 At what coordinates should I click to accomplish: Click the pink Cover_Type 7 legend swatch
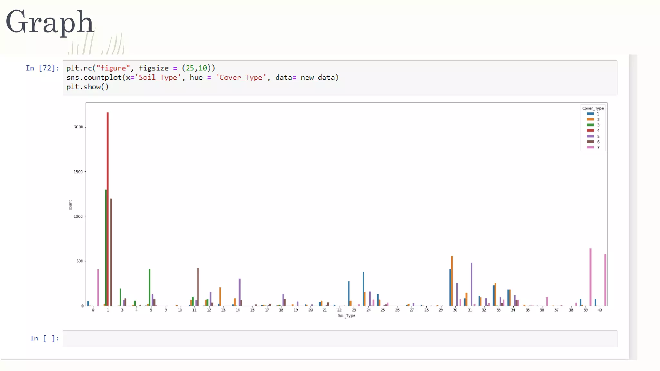[590, 147]
